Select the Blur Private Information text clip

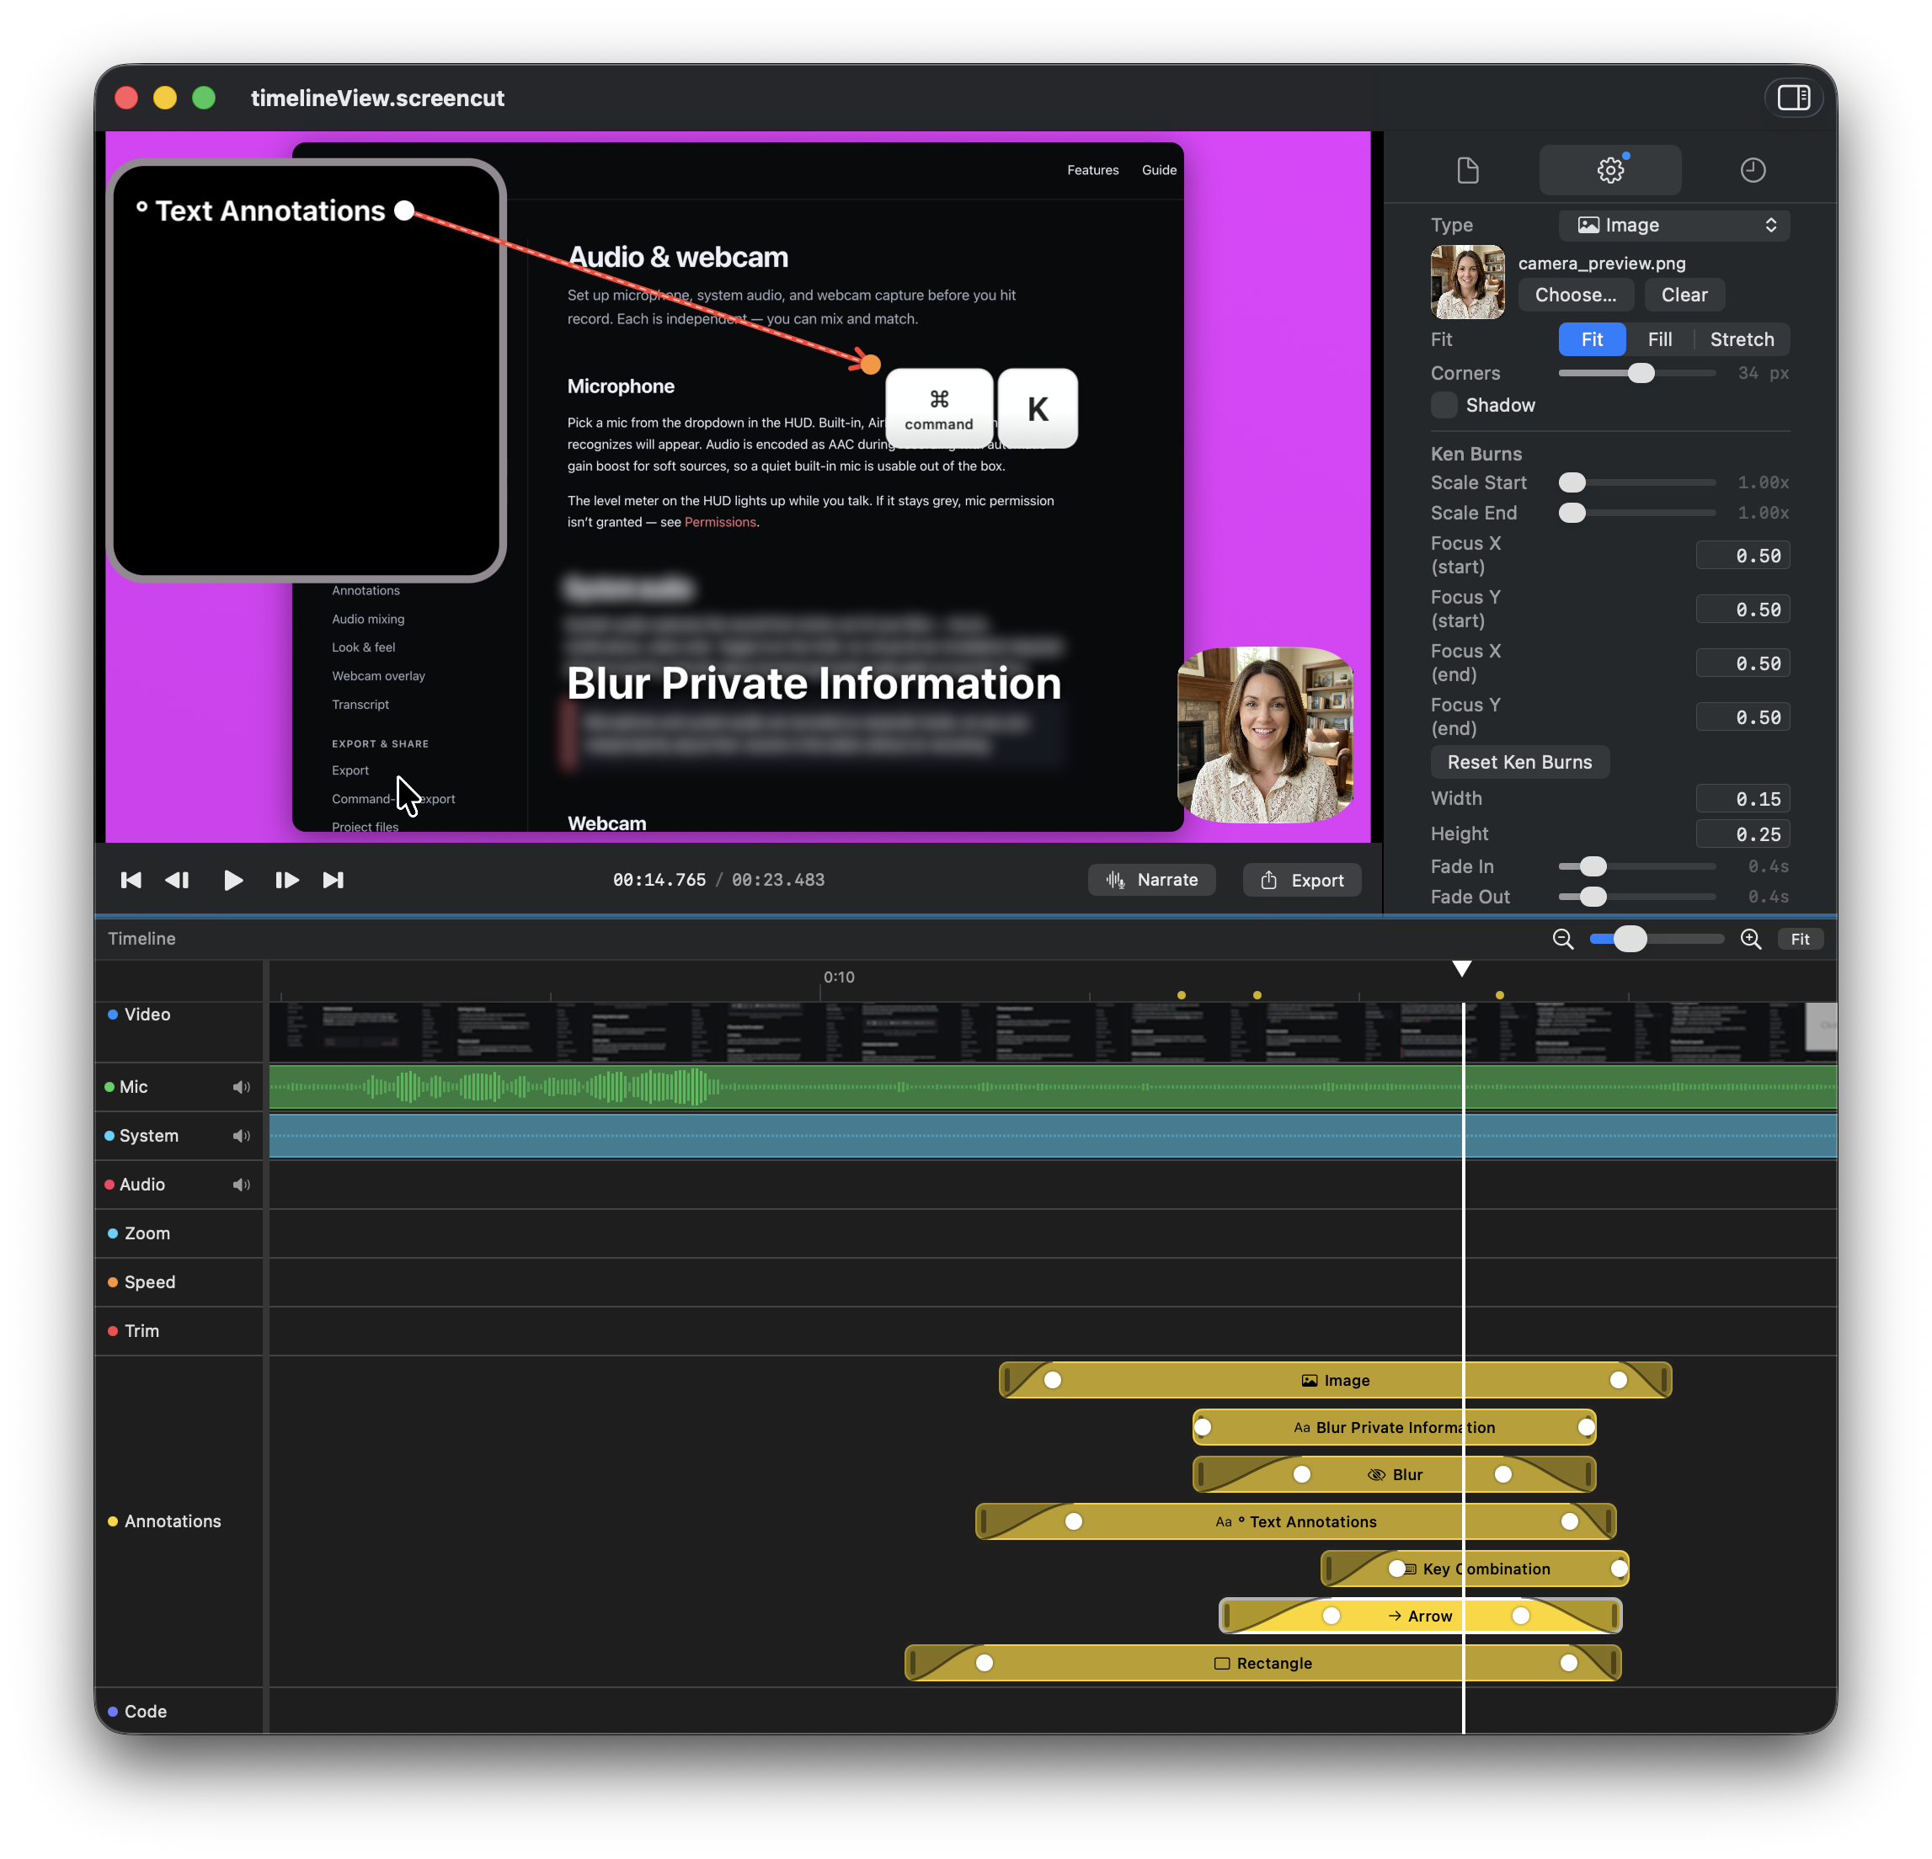pyautogui.click(x=1394, y=1427)
